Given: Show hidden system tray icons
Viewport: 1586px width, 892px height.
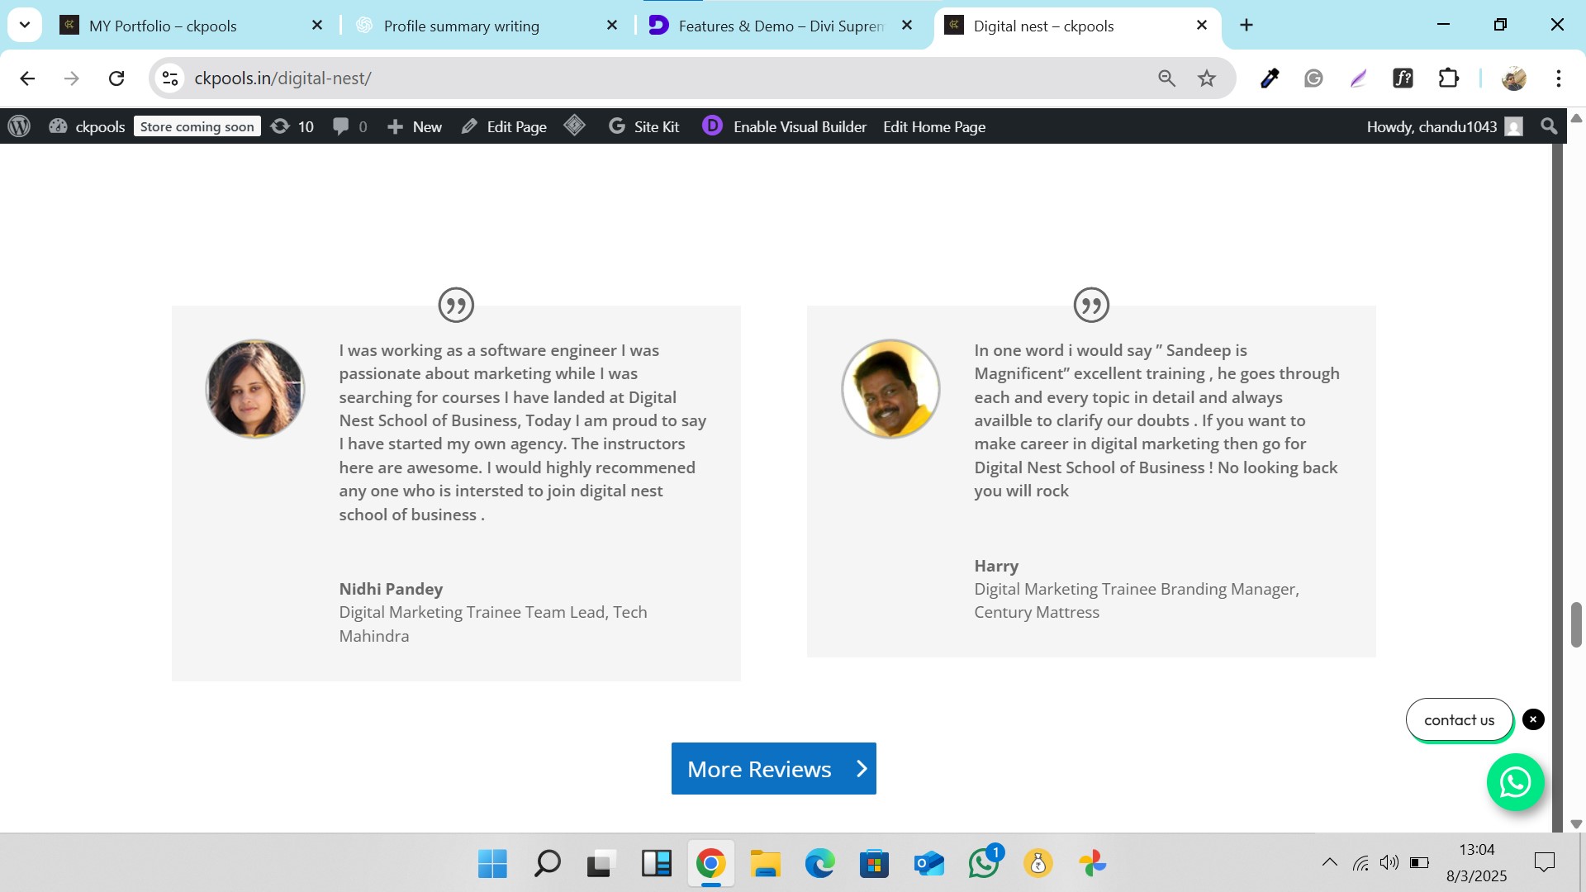Looking at the screenshot, I should click(1329, 863).
